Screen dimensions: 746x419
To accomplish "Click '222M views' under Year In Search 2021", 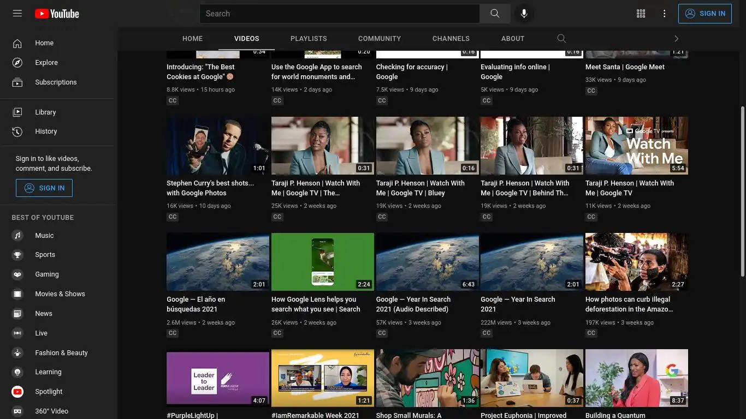I will click(496, 322).
